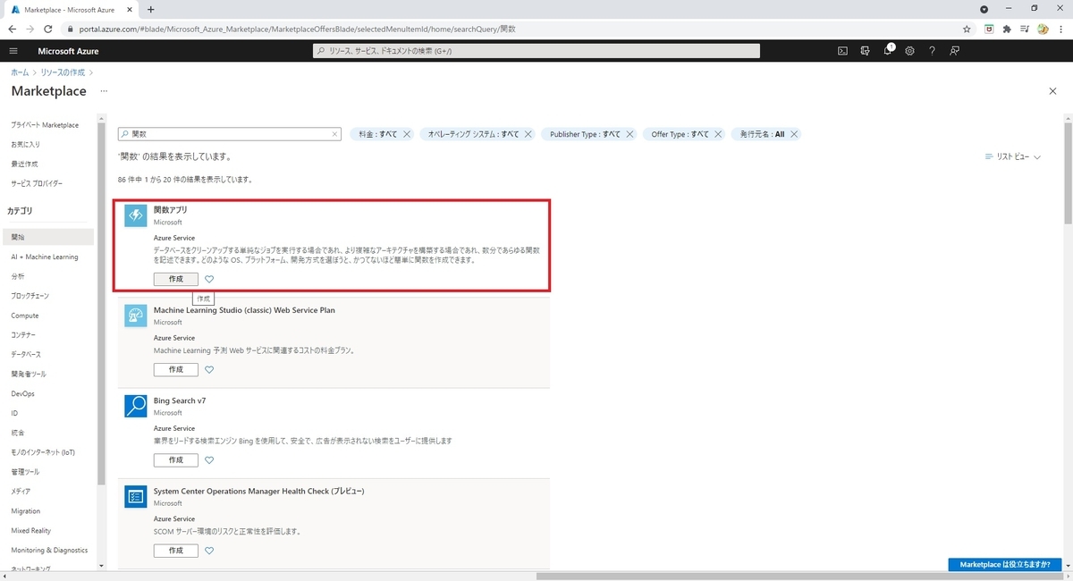Favorite Bing Search v7 with the heart icon
The image size is (1073, 581).
[x=209, y=460]
